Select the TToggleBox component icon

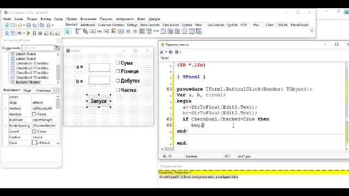point(121,32)
